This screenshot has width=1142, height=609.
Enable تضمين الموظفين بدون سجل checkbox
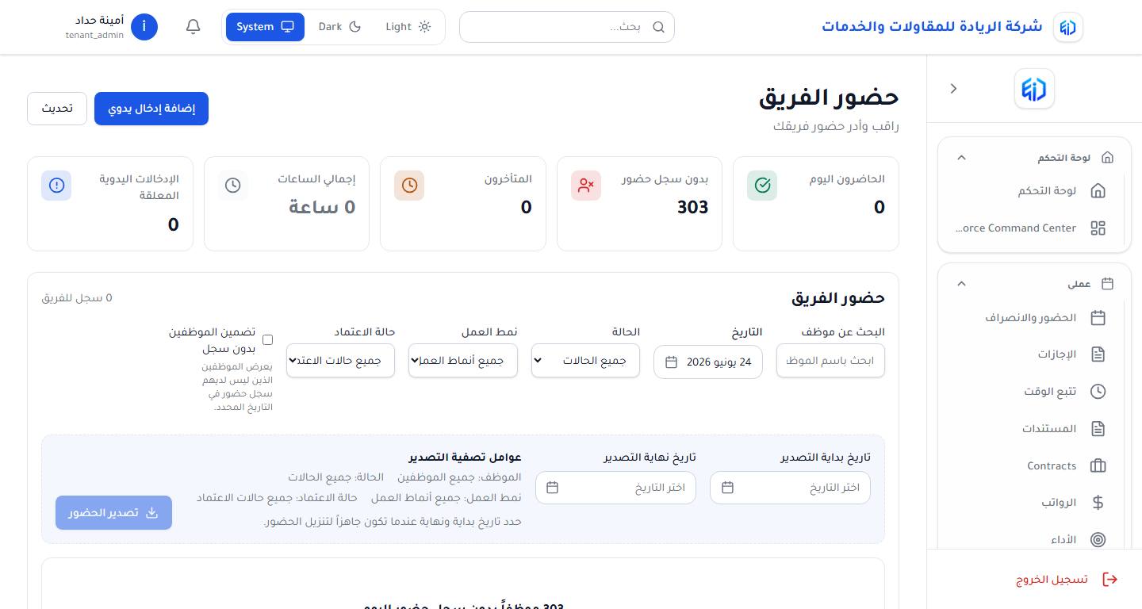[267, 340]
